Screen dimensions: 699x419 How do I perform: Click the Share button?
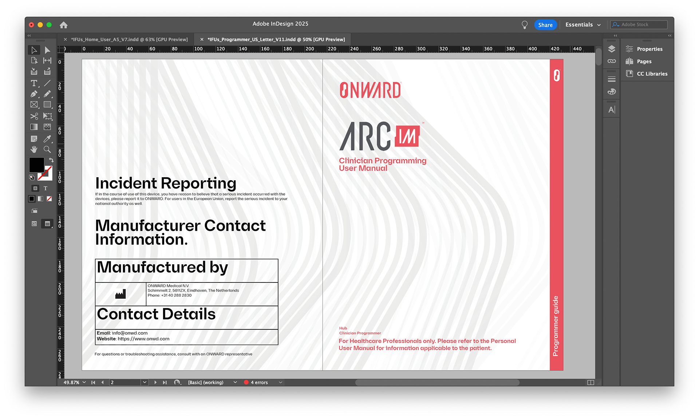click(x=545, y=25)
